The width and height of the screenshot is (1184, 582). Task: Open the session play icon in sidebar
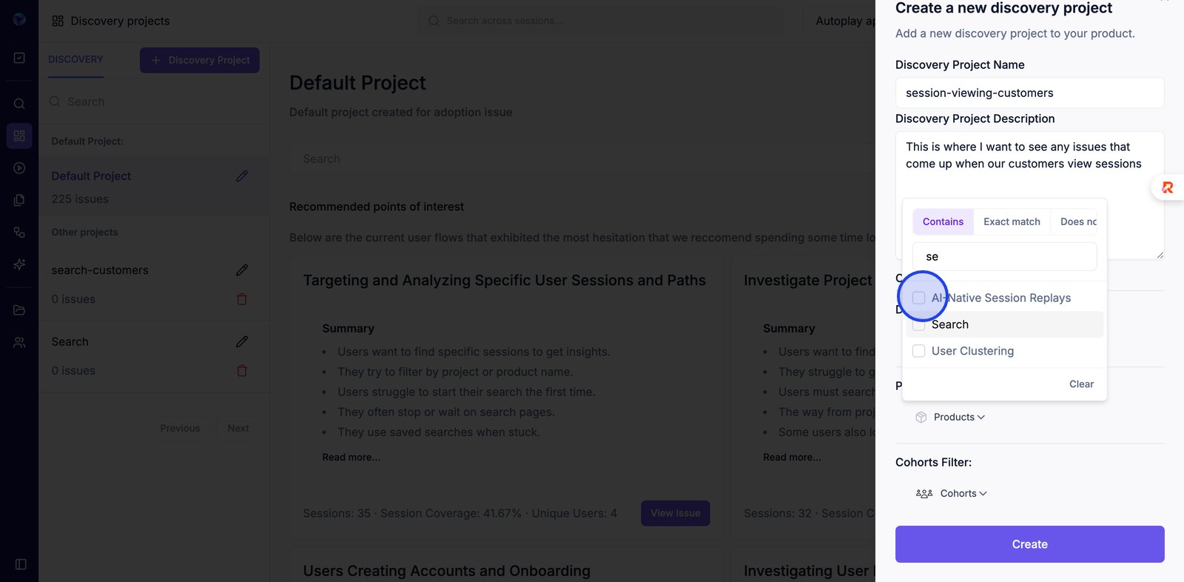click(x=19, y=168)
